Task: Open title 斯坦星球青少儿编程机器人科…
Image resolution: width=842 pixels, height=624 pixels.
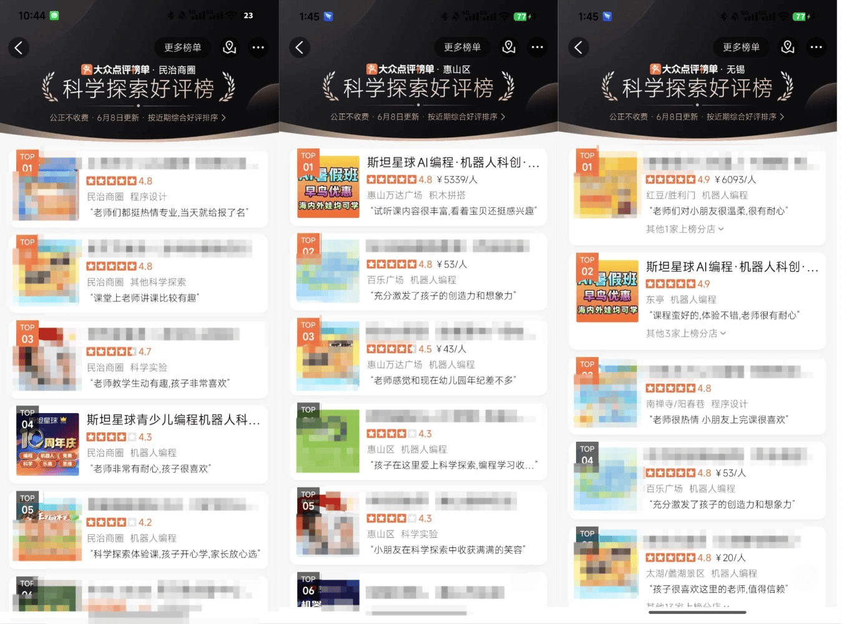Action: point(174,420)
